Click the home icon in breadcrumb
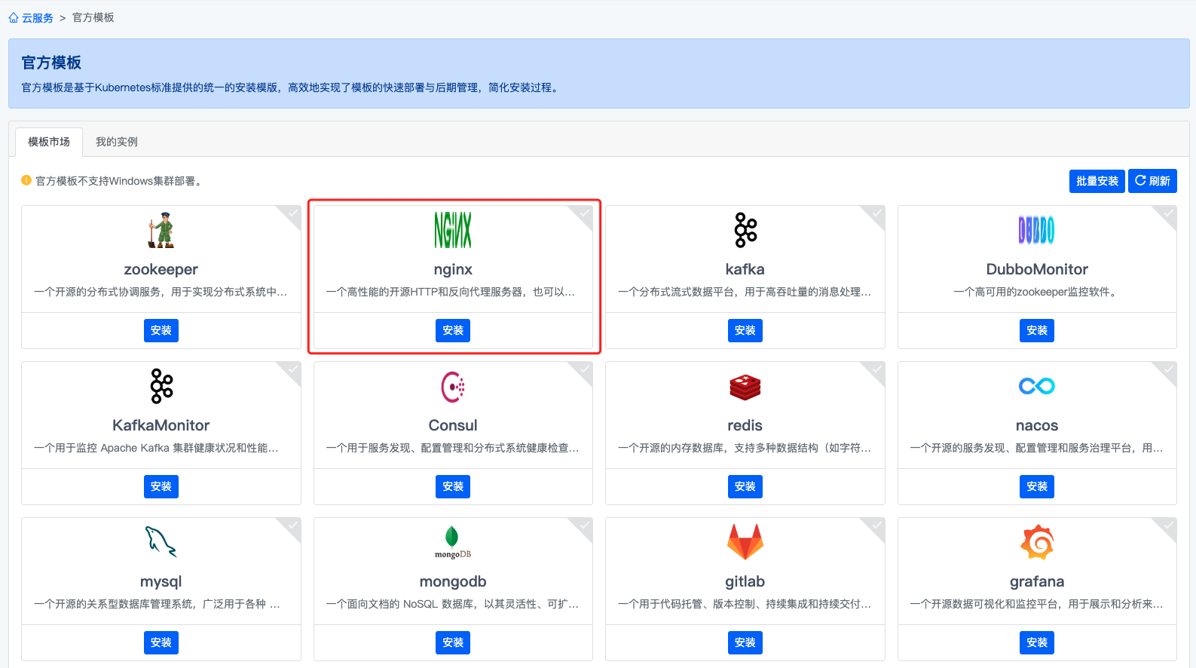This screenshot has height=668, width=1196. (x=14, y=17)
